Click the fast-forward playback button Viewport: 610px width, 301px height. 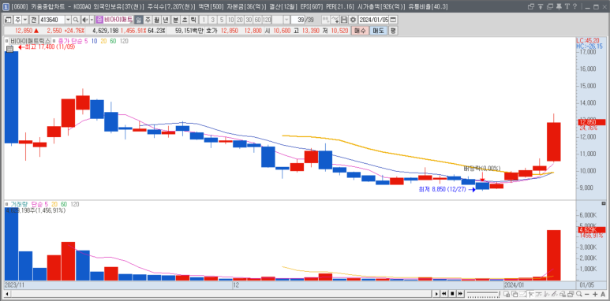[460, 294]
